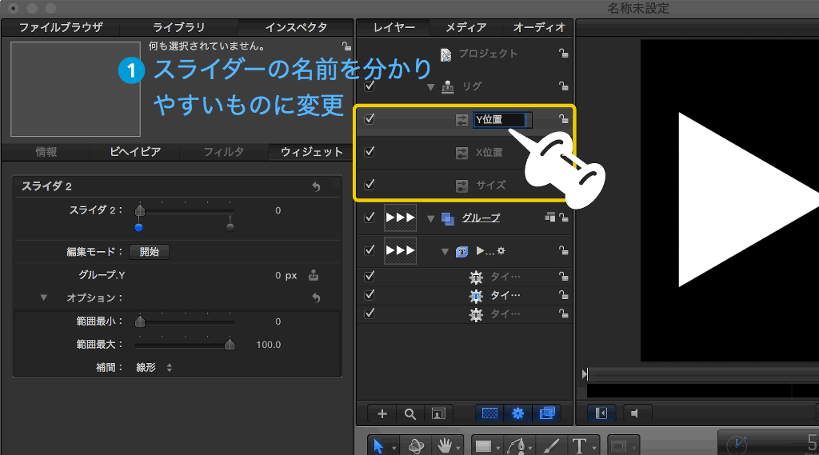This screenshot has height=455, width=819.
Task: Toggle the ▶… text layer checkbox
Action: tap(370, 250)
